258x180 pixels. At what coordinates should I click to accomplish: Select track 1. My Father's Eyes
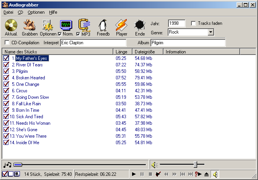32,58
